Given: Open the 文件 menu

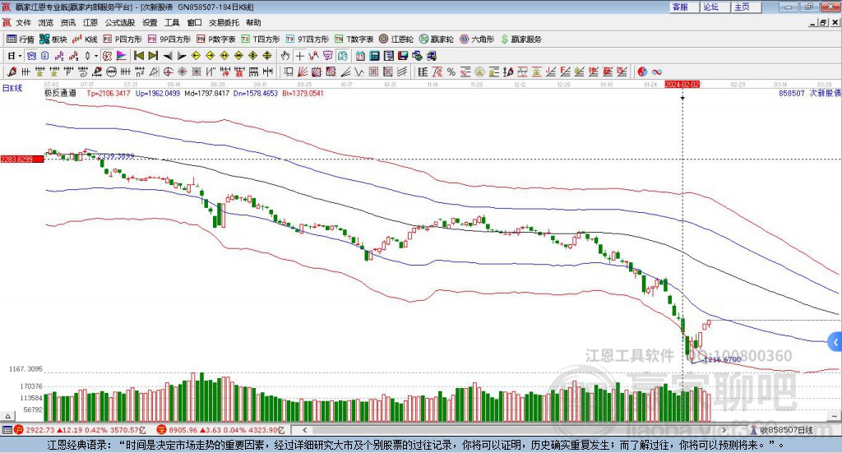Looking at the screenshot, I should (x=23, y=23).
